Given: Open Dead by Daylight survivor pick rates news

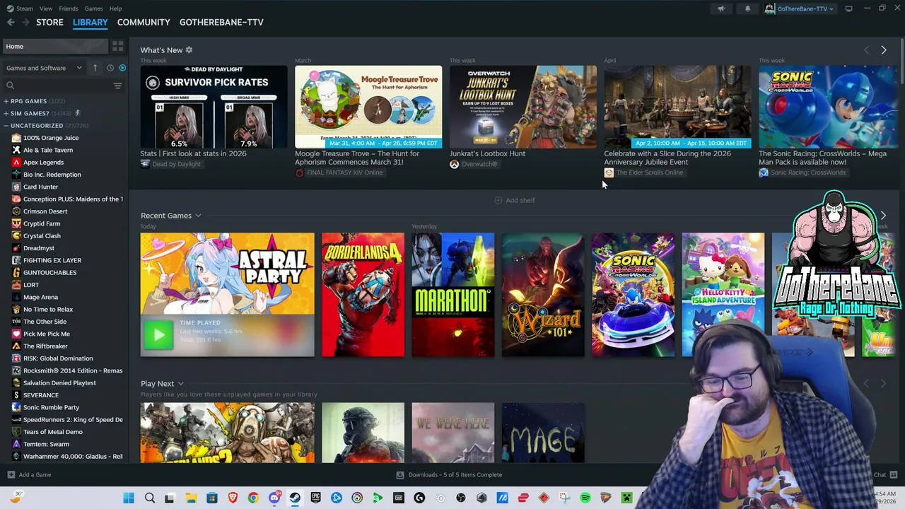Looking at the screenshot, I should click(x=214, y=107).
